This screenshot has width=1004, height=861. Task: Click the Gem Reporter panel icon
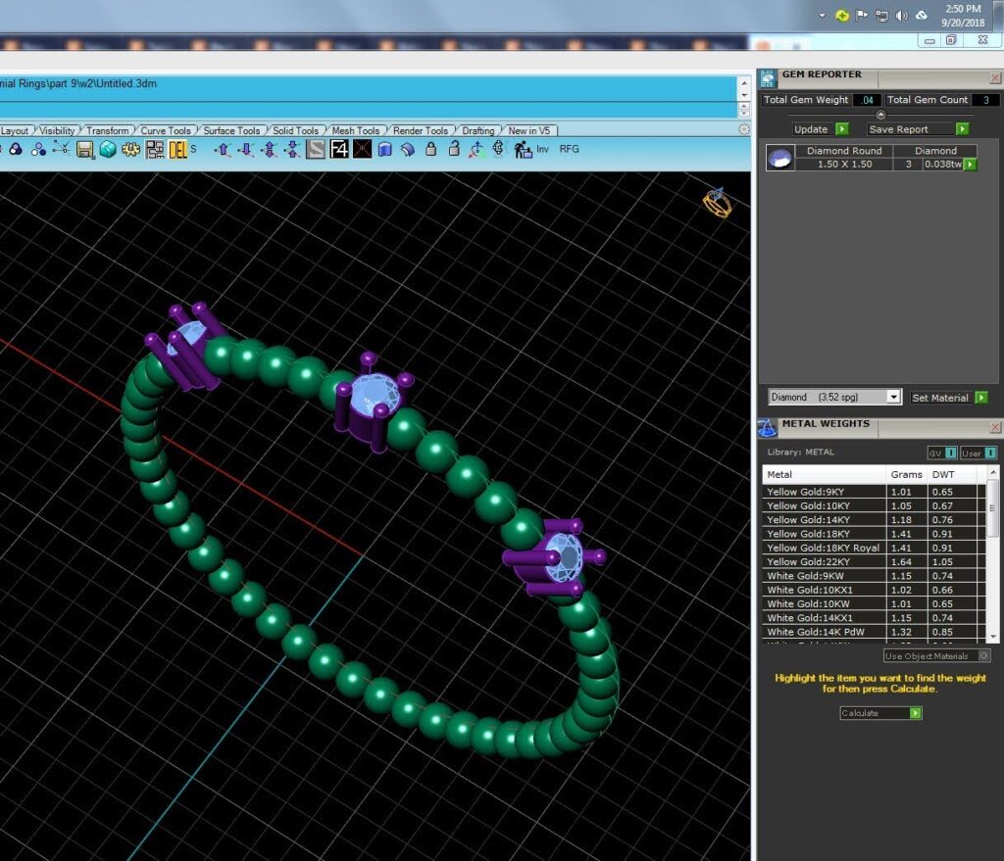point(767,78)
